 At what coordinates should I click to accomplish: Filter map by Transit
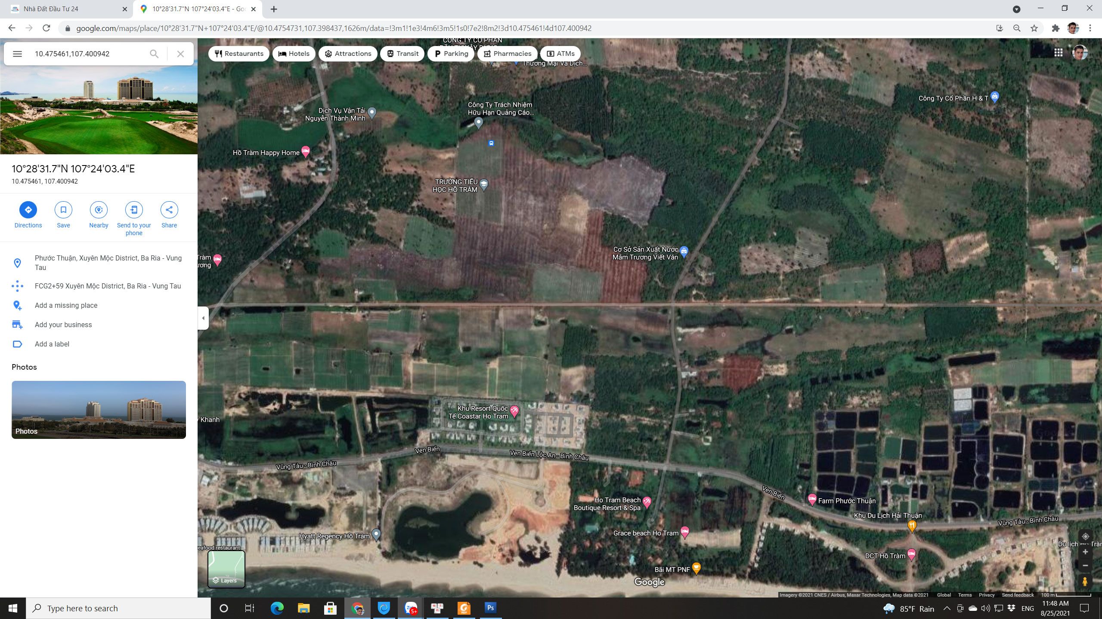402,54
